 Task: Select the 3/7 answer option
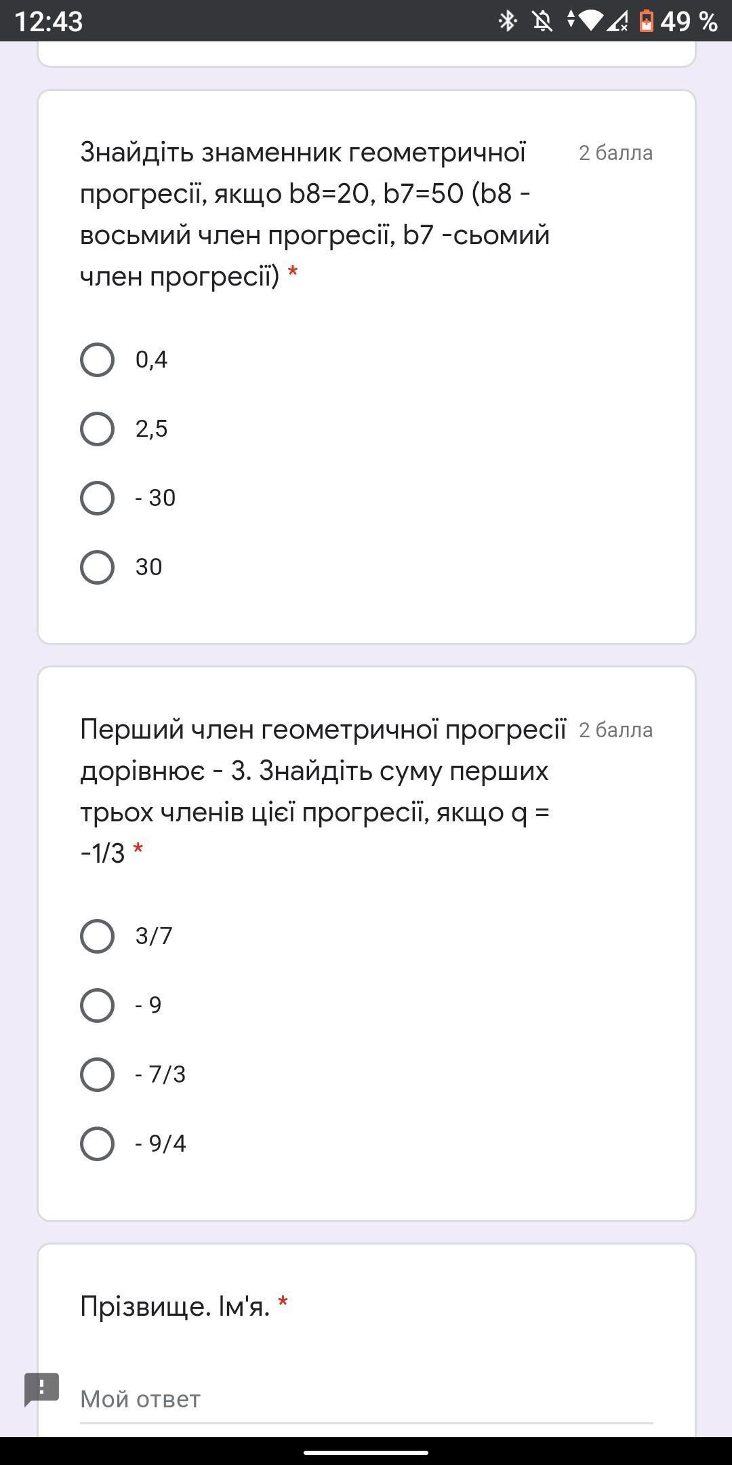point(97,936)
